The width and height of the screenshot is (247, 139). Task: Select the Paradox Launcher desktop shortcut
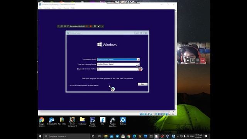tap(113, 122)
